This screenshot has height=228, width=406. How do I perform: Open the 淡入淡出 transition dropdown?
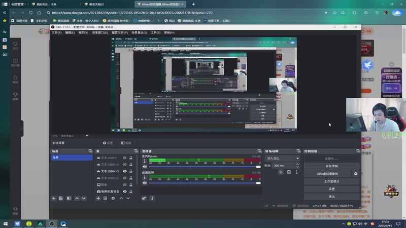(282, 158)
